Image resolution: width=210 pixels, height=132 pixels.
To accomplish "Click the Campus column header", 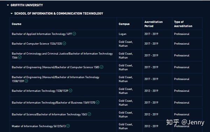I will [124, 24].
